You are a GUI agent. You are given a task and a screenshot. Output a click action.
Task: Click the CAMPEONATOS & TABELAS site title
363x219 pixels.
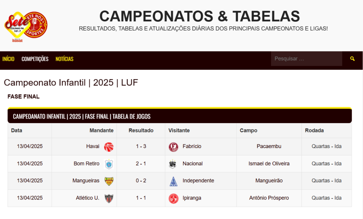pos(200,16)
